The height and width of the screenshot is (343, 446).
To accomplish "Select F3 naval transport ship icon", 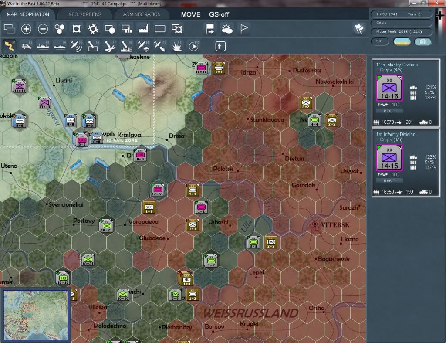I will click(x=43, y=46).
